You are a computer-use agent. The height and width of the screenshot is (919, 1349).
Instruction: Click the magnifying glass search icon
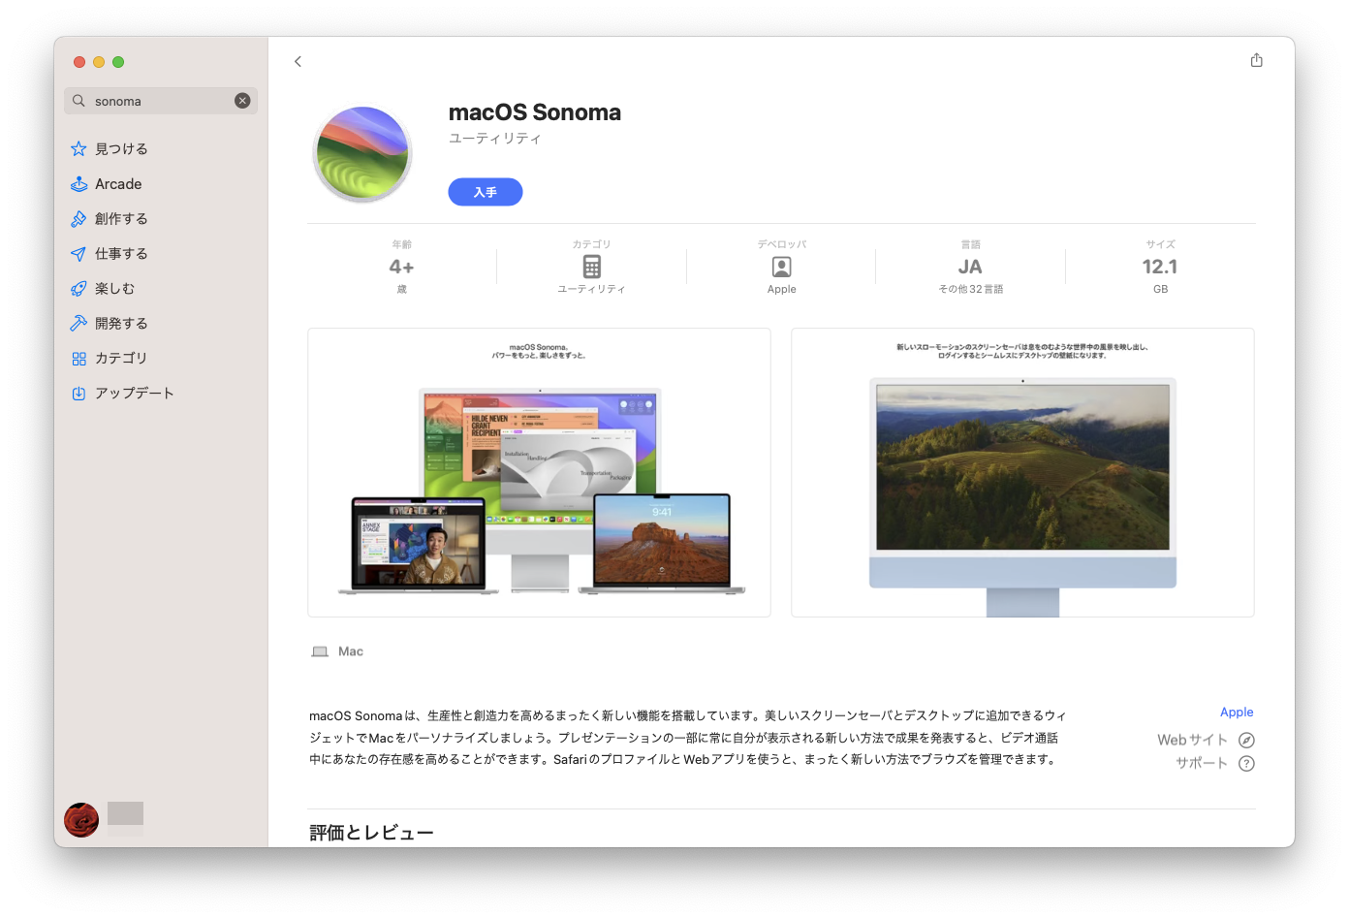pos(78,101)
